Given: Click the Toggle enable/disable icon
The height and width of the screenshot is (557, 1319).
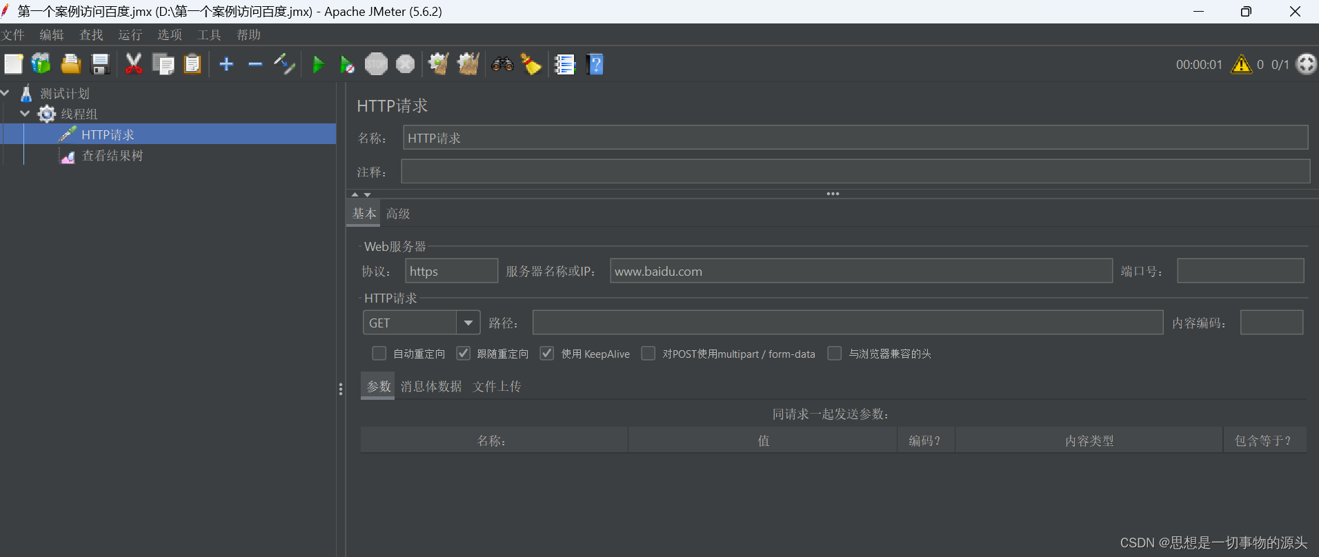Looking at the screenshot, I should click(x=284, y=64).
